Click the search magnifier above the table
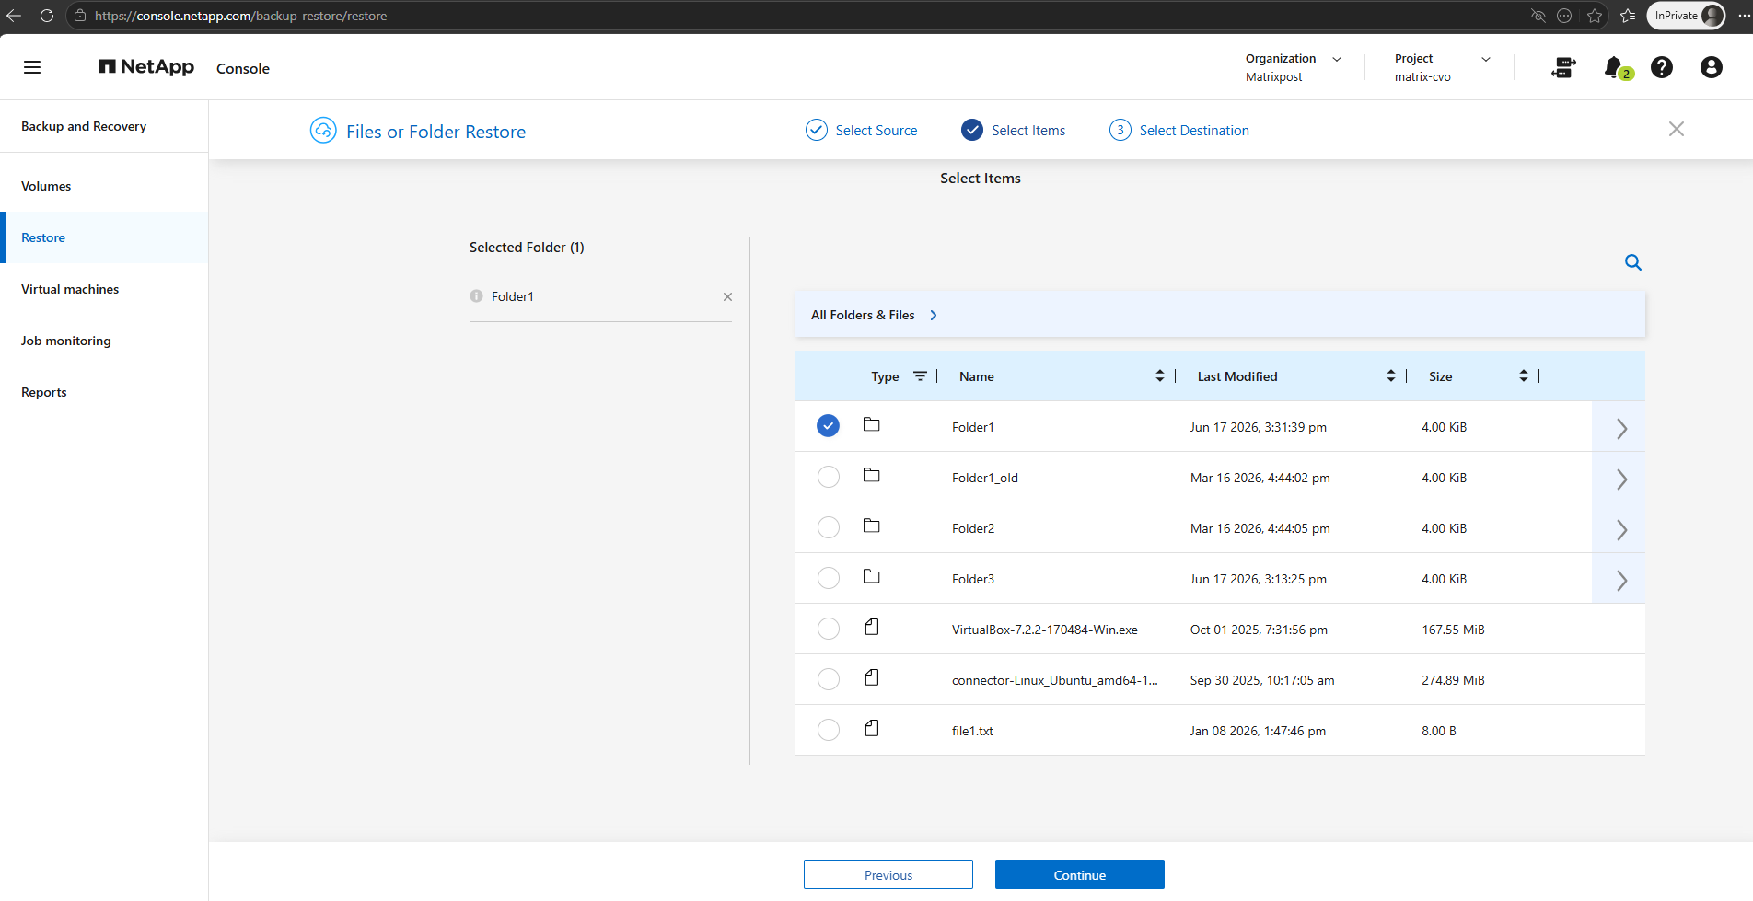This screenshot has width=1753, height=901. (x=1633, y=262)
